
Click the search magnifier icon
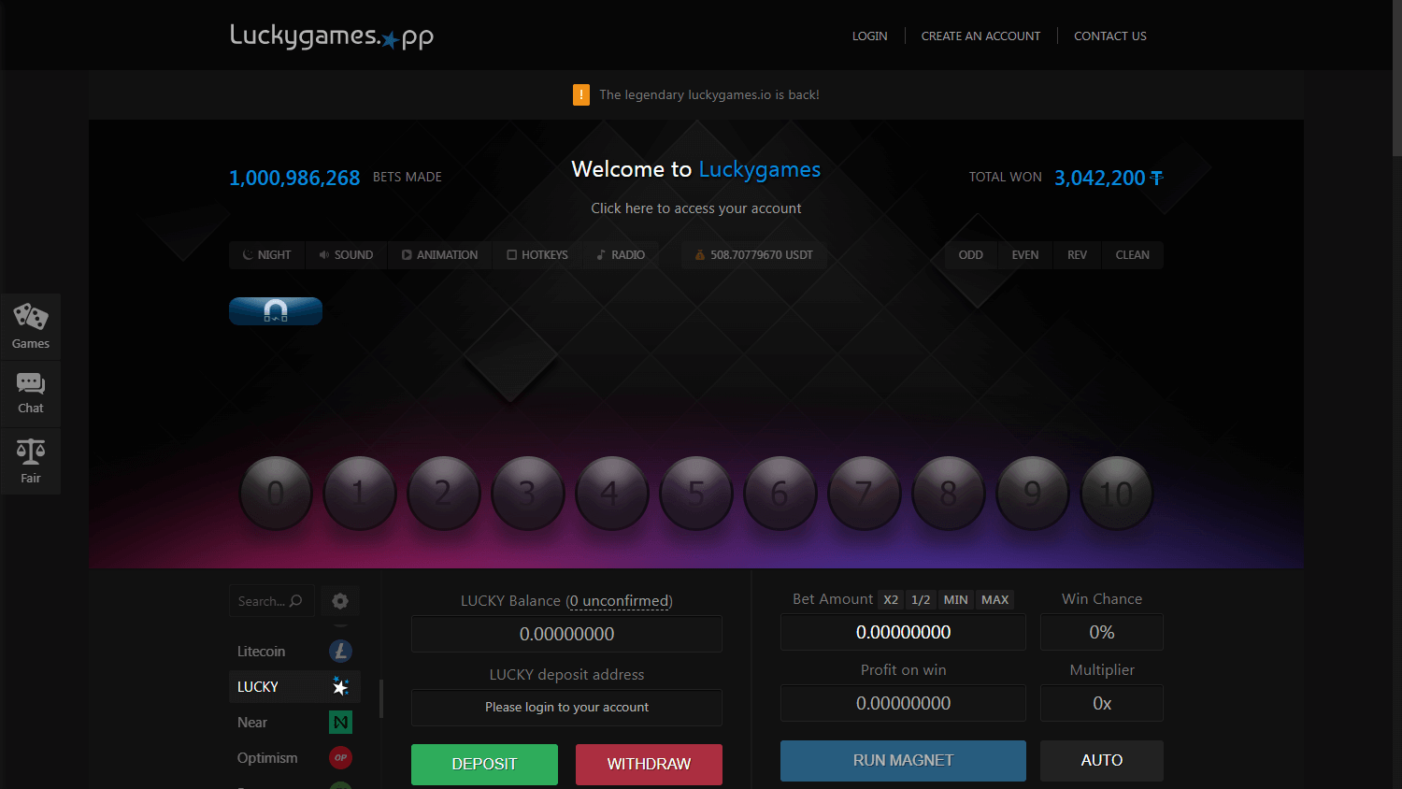(294, 601)
